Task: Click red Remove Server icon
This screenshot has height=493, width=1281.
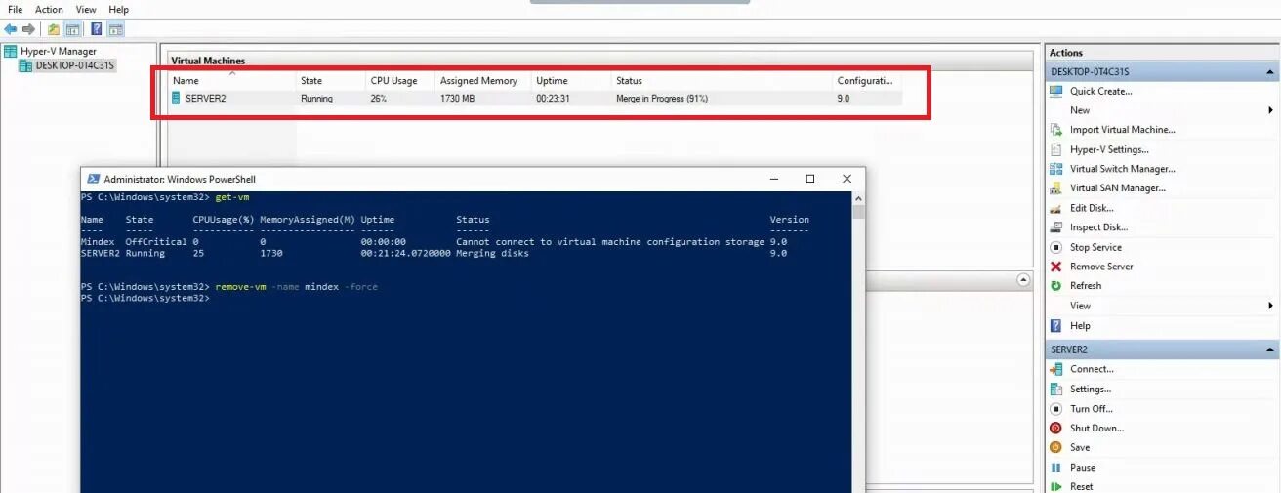Action: [x=1055, y=267]
